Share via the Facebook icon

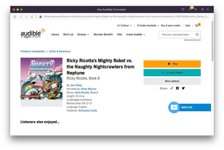[178, 88]
